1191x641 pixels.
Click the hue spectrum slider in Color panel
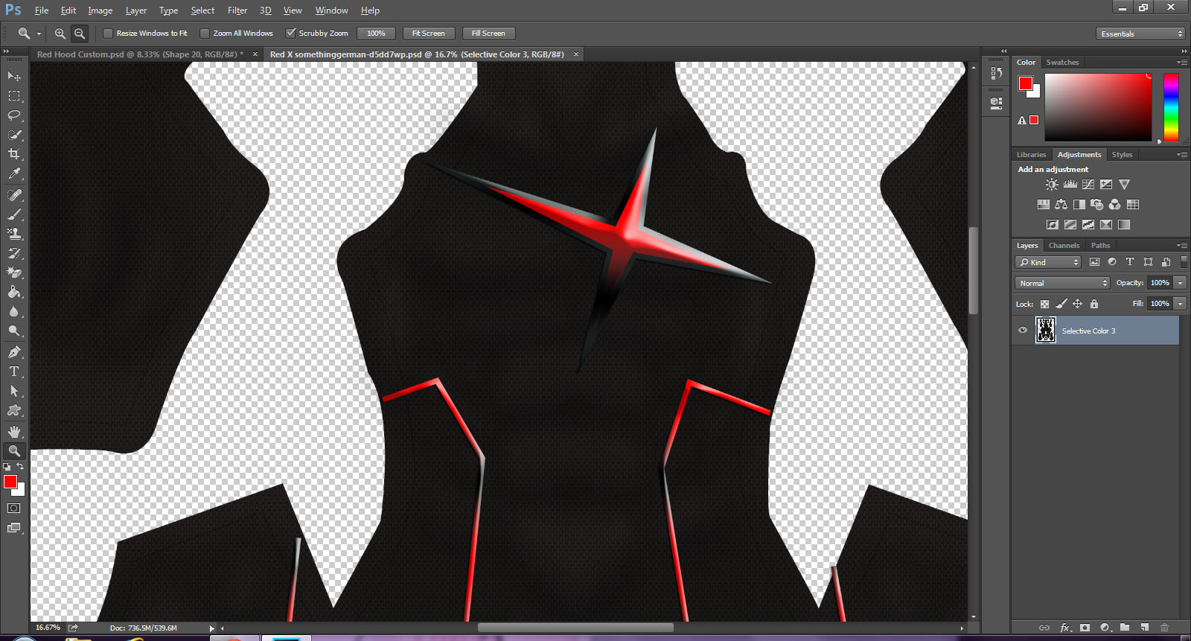(1171, 107)
